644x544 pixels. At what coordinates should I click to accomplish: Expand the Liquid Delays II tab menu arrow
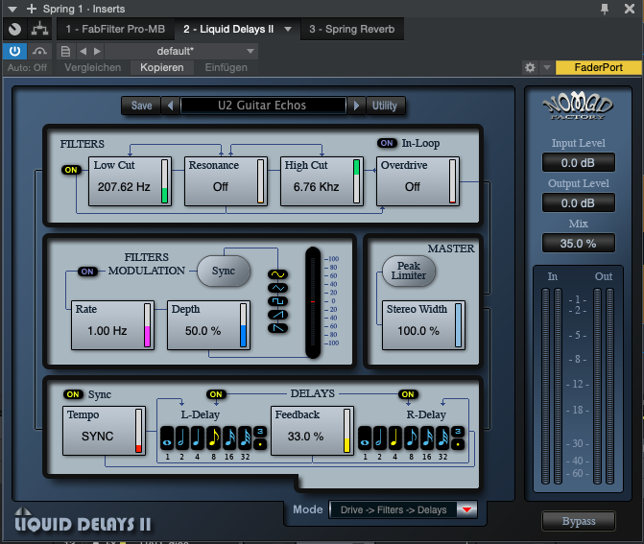(288, 30)
